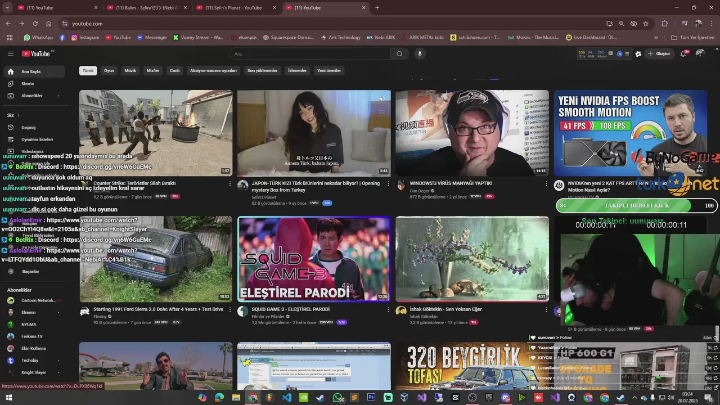Open the tab search dropdown arrow
Viewport: 720px width, 405px height.
pyautogui.click(x=7, y=7)
